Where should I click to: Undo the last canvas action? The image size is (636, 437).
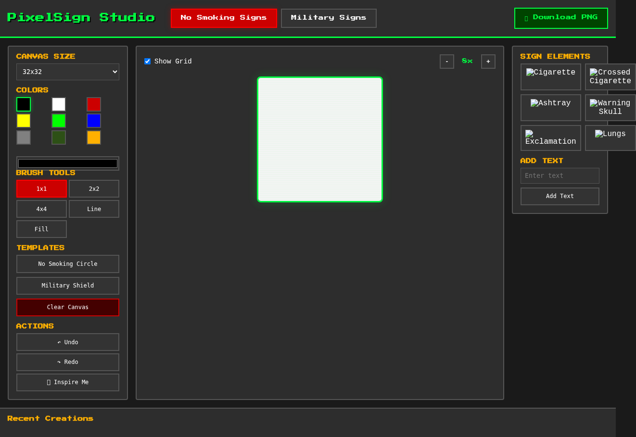point(67,342)
